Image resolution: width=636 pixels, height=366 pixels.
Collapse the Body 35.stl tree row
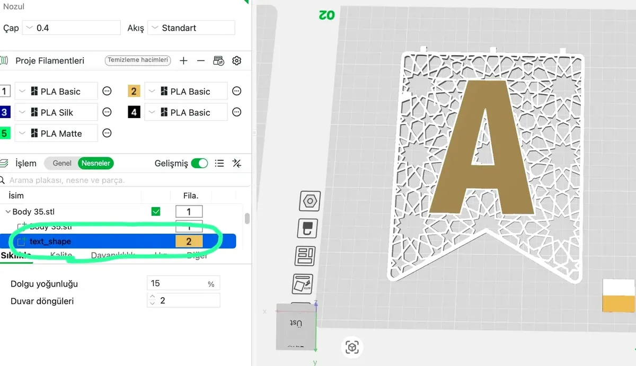(7, 212)
